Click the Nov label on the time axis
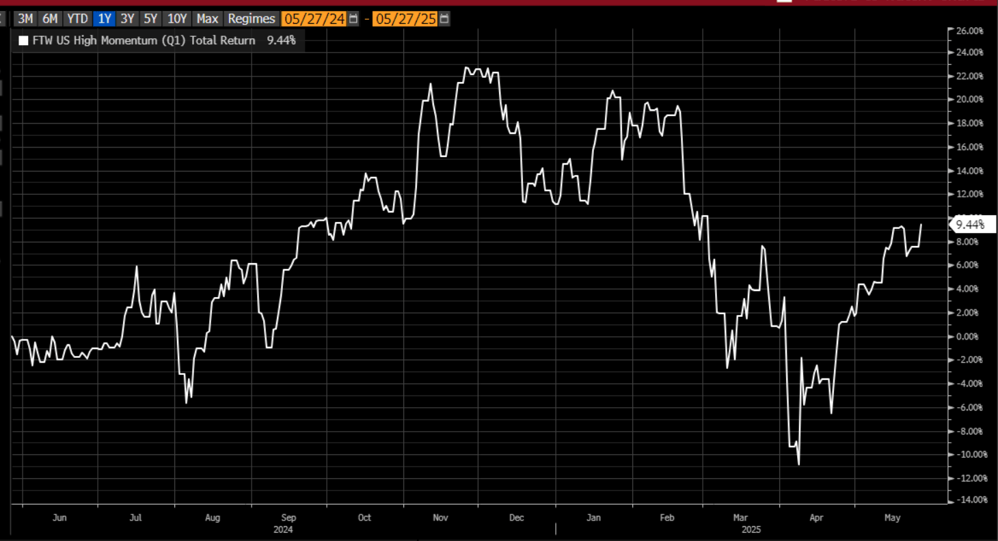The height and width of the screenshot is (541, 998). 441,518
